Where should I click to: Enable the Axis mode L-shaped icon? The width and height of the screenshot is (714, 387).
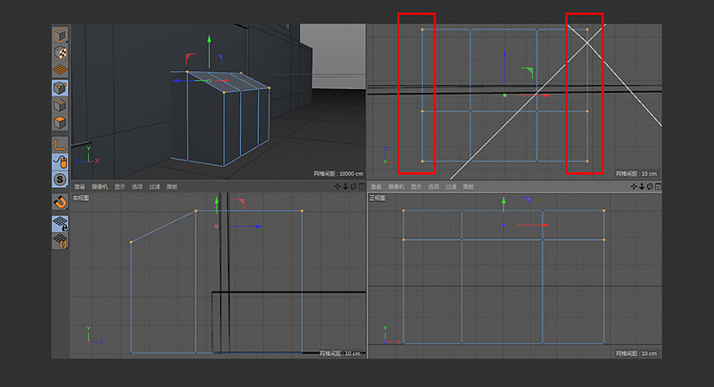60,144
